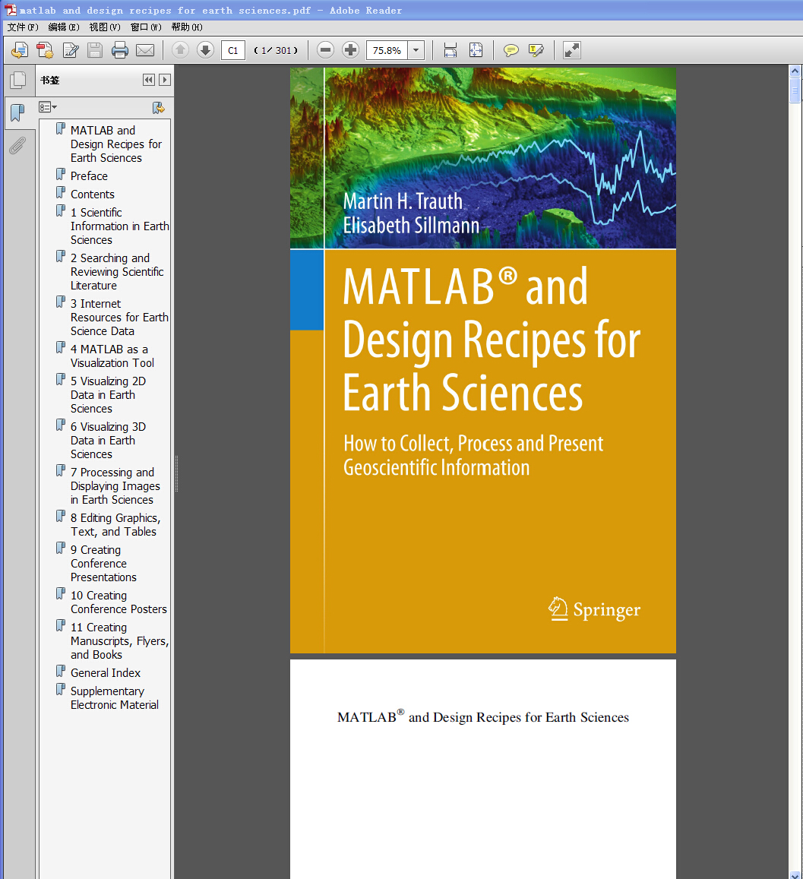Click the email envelope icon
Viewport: 803px width, 879px height.
(x=144, y=51)
